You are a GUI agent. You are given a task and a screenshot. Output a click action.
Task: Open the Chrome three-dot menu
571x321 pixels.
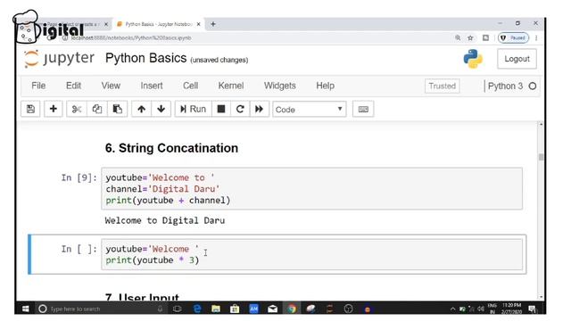[x=536, y=37]
